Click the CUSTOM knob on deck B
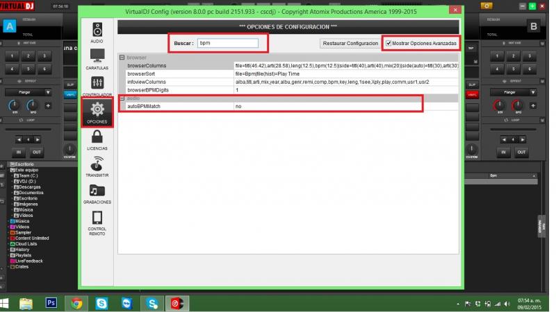 click(472, 149)
